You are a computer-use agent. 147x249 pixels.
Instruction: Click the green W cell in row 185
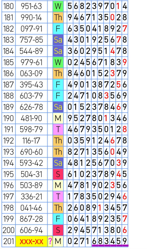58,62
